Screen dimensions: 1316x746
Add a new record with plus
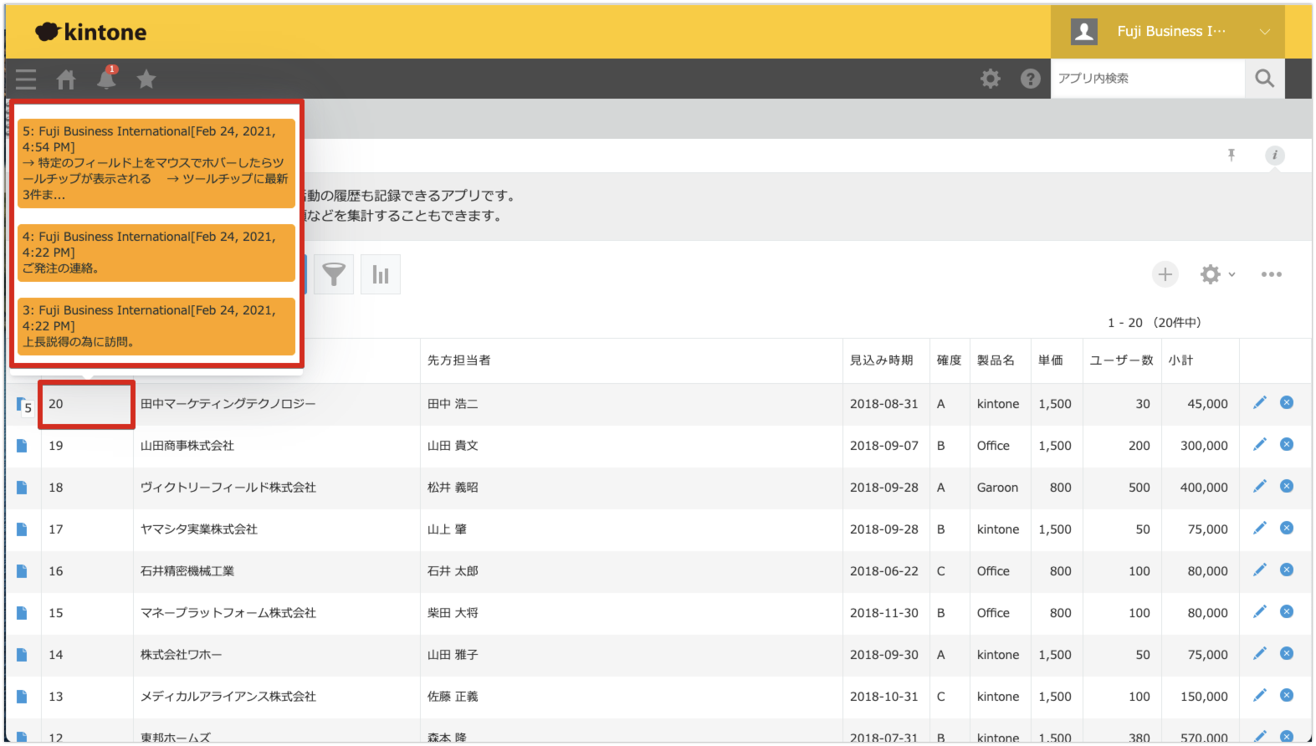1165,274
